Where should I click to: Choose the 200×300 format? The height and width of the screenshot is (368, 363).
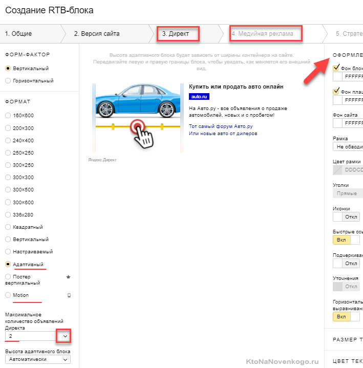(x=8, y=128)
